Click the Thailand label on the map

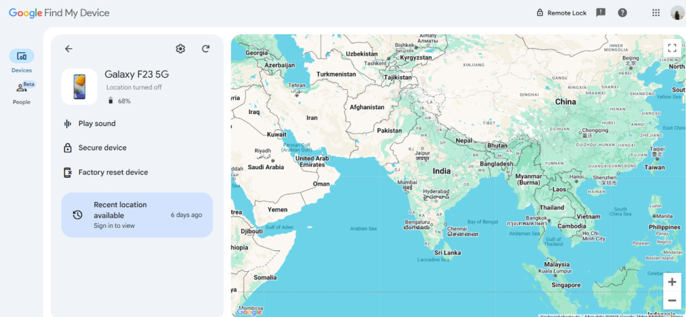(552, 208)
